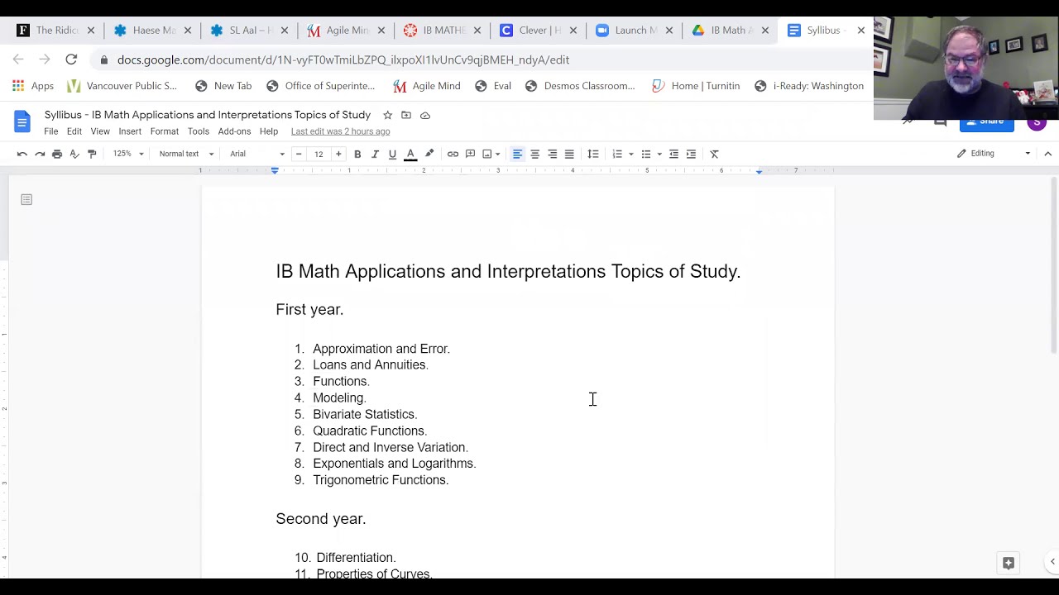Select the Paint format tool

[x=92, y=154]
